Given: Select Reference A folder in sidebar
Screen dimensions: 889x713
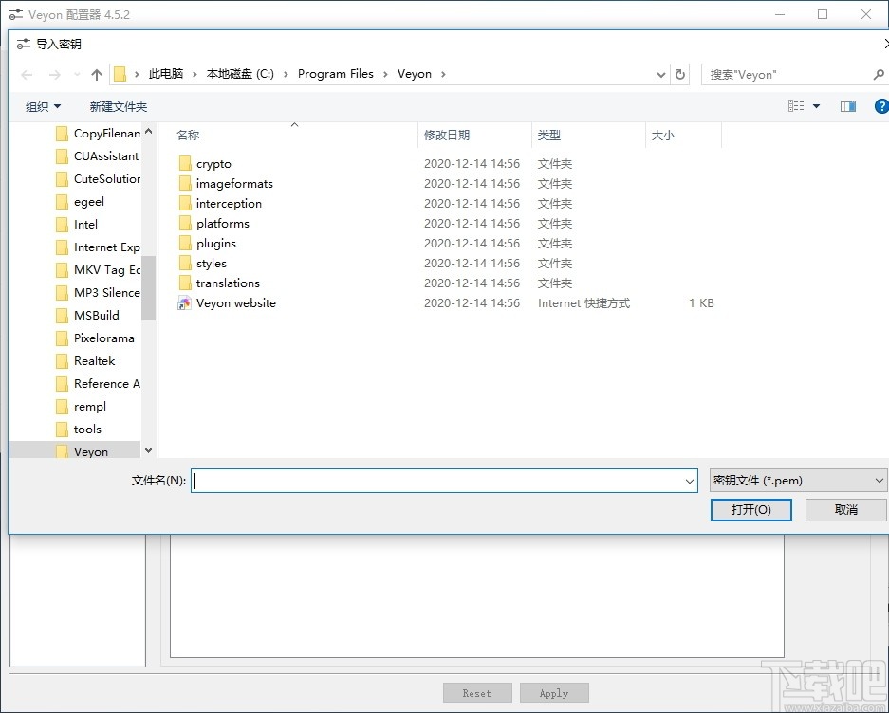Looking at the screenshot, I should (x=98, y=384).
